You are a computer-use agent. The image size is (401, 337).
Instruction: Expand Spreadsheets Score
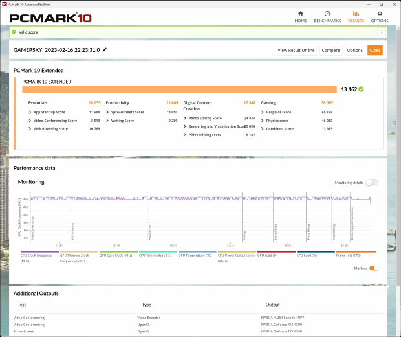tap(107, 112)
